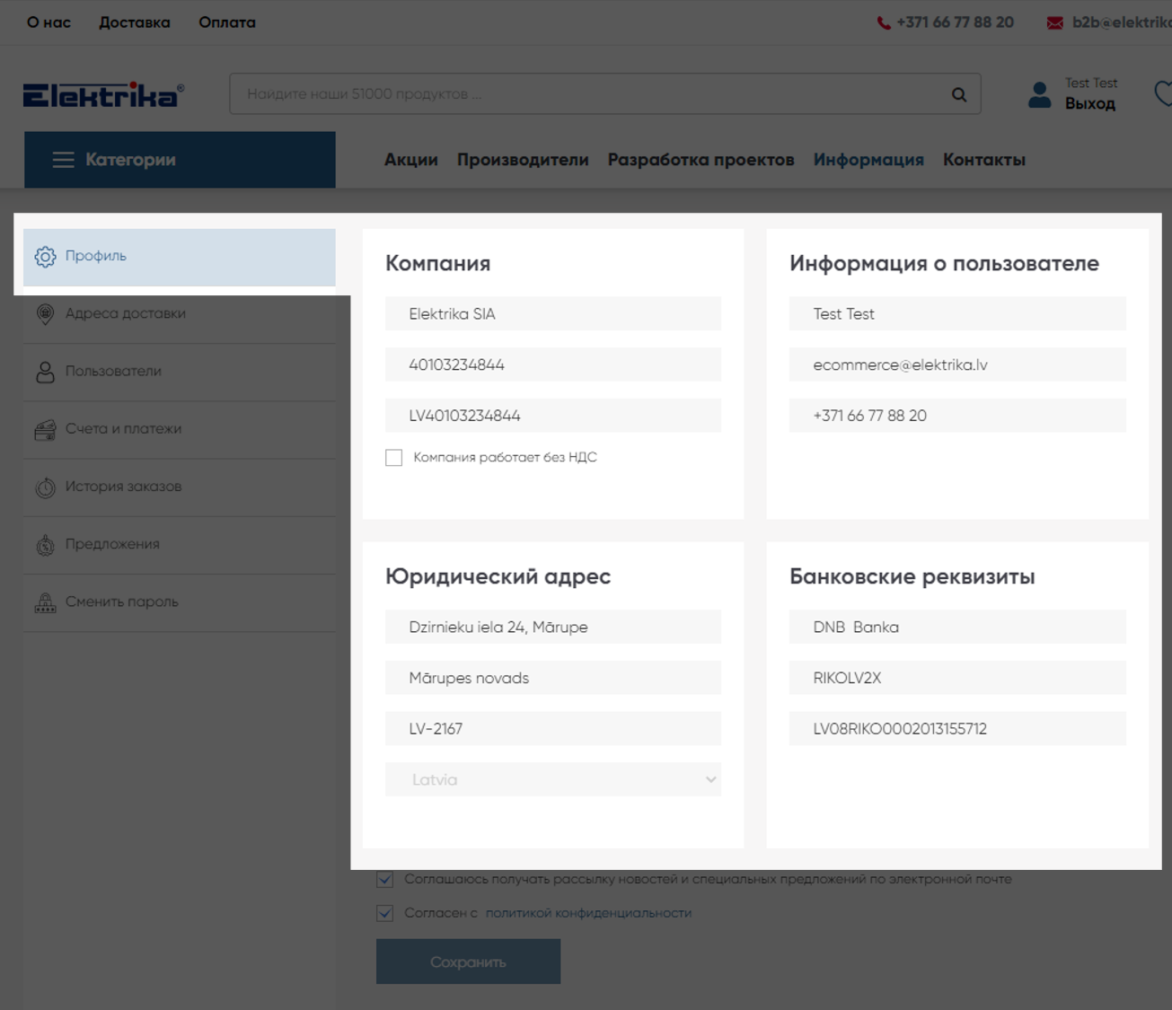Open the Latvia country dropdown
The height and width of the screenshot is (1010, 1172).
coord(552,779)
